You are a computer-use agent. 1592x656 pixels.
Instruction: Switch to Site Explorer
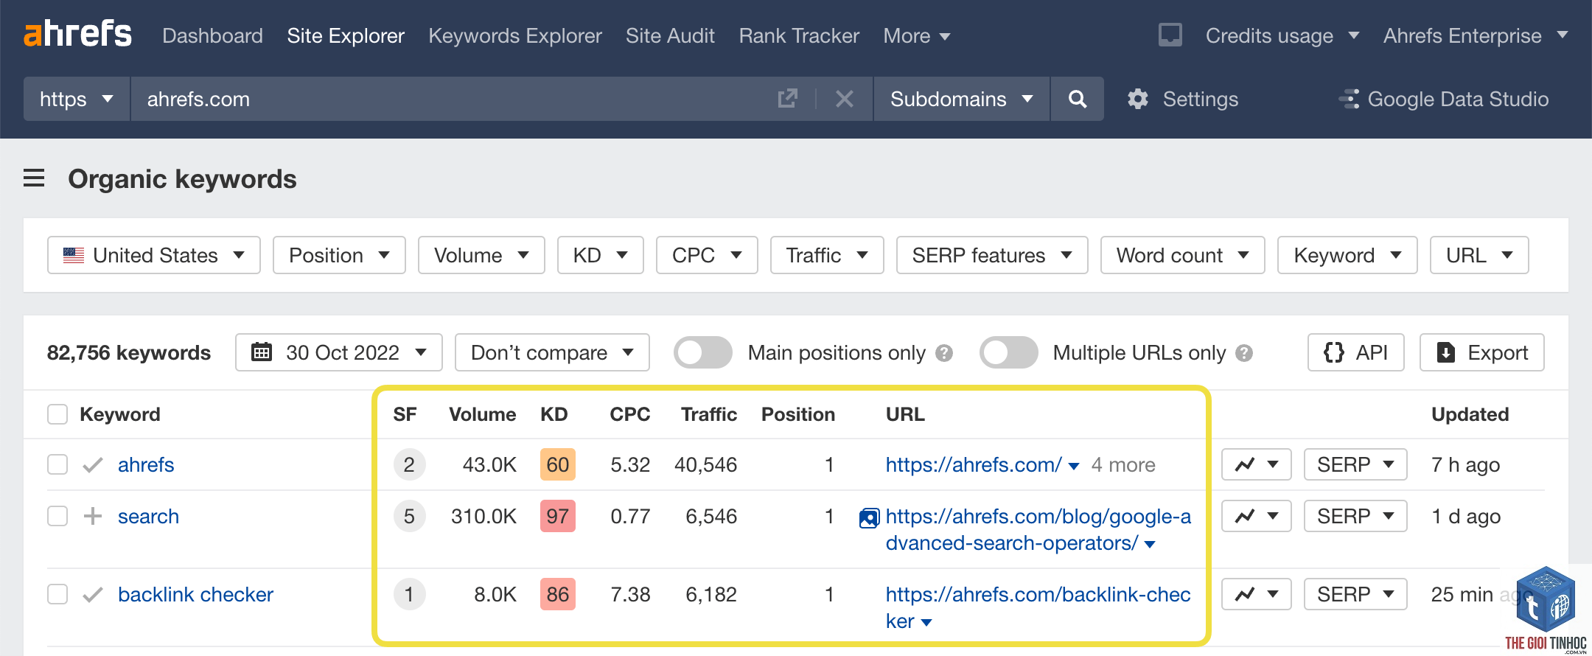pos(346,35)
